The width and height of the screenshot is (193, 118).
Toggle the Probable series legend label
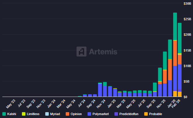pyautogui.click(x=156, y=114)
